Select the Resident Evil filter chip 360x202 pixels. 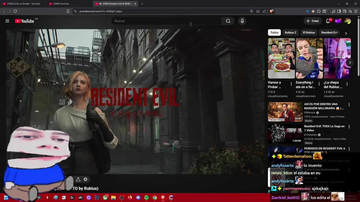[x=330, y=33]
